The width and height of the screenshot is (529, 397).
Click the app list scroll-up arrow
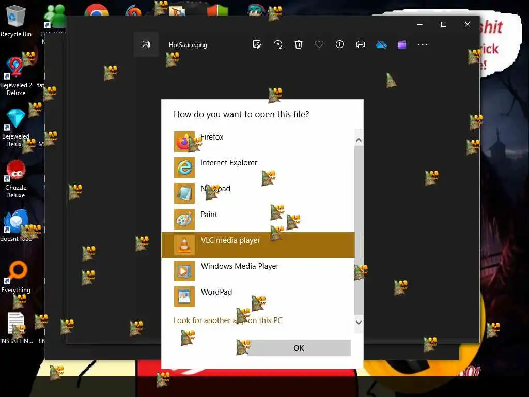[359, 140]
